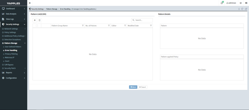Screen dimensions: 249x110
Task: Open the notifications bell icon
Action: (222, 3)
